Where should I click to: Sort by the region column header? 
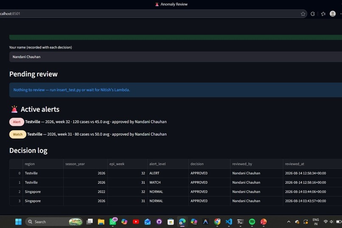coord(43,164)
